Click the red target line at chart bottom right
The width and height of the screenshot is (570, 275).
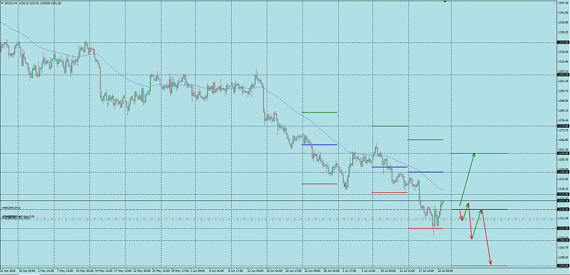pyautogui.click(x=479, y=266)
